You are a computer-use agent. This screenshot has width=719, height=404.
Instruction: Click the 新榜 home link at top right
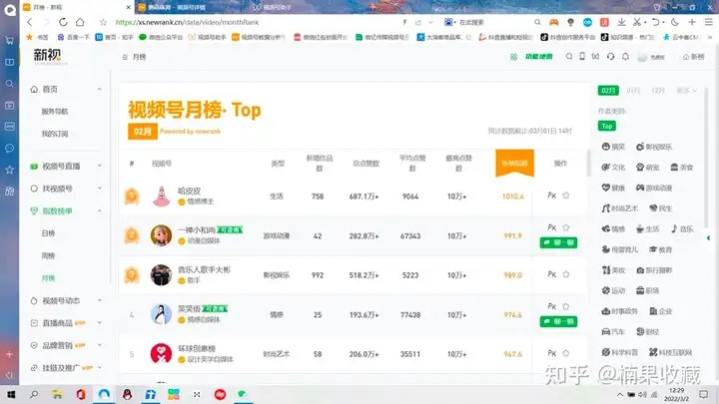[x=693, y=57]
